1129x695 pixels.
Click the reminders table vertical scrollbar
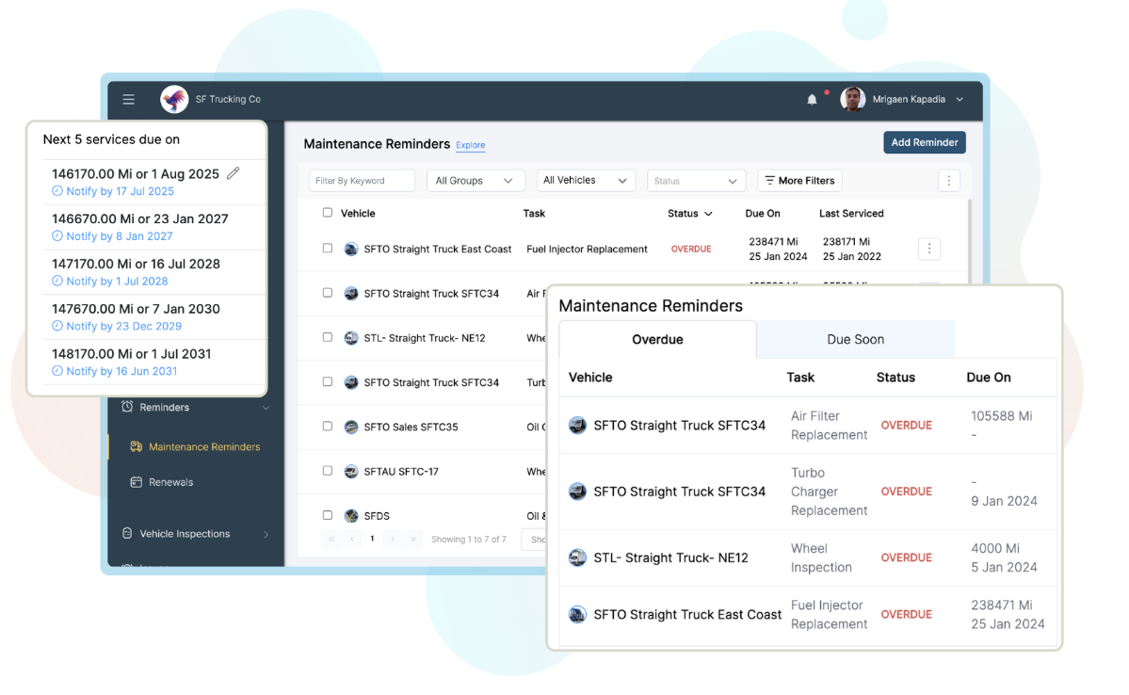pyautogui.click(x=969, y=235)
